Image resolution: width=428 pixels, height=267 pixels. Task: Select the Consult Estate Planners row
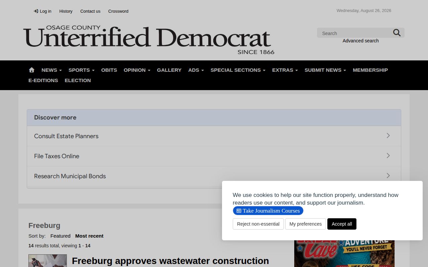214,136
